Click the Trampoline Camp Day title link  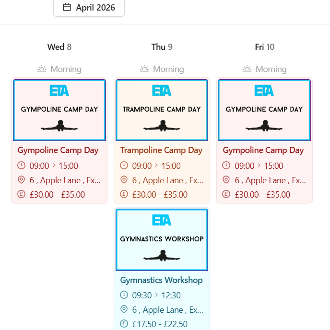click(x=161, y=150)
